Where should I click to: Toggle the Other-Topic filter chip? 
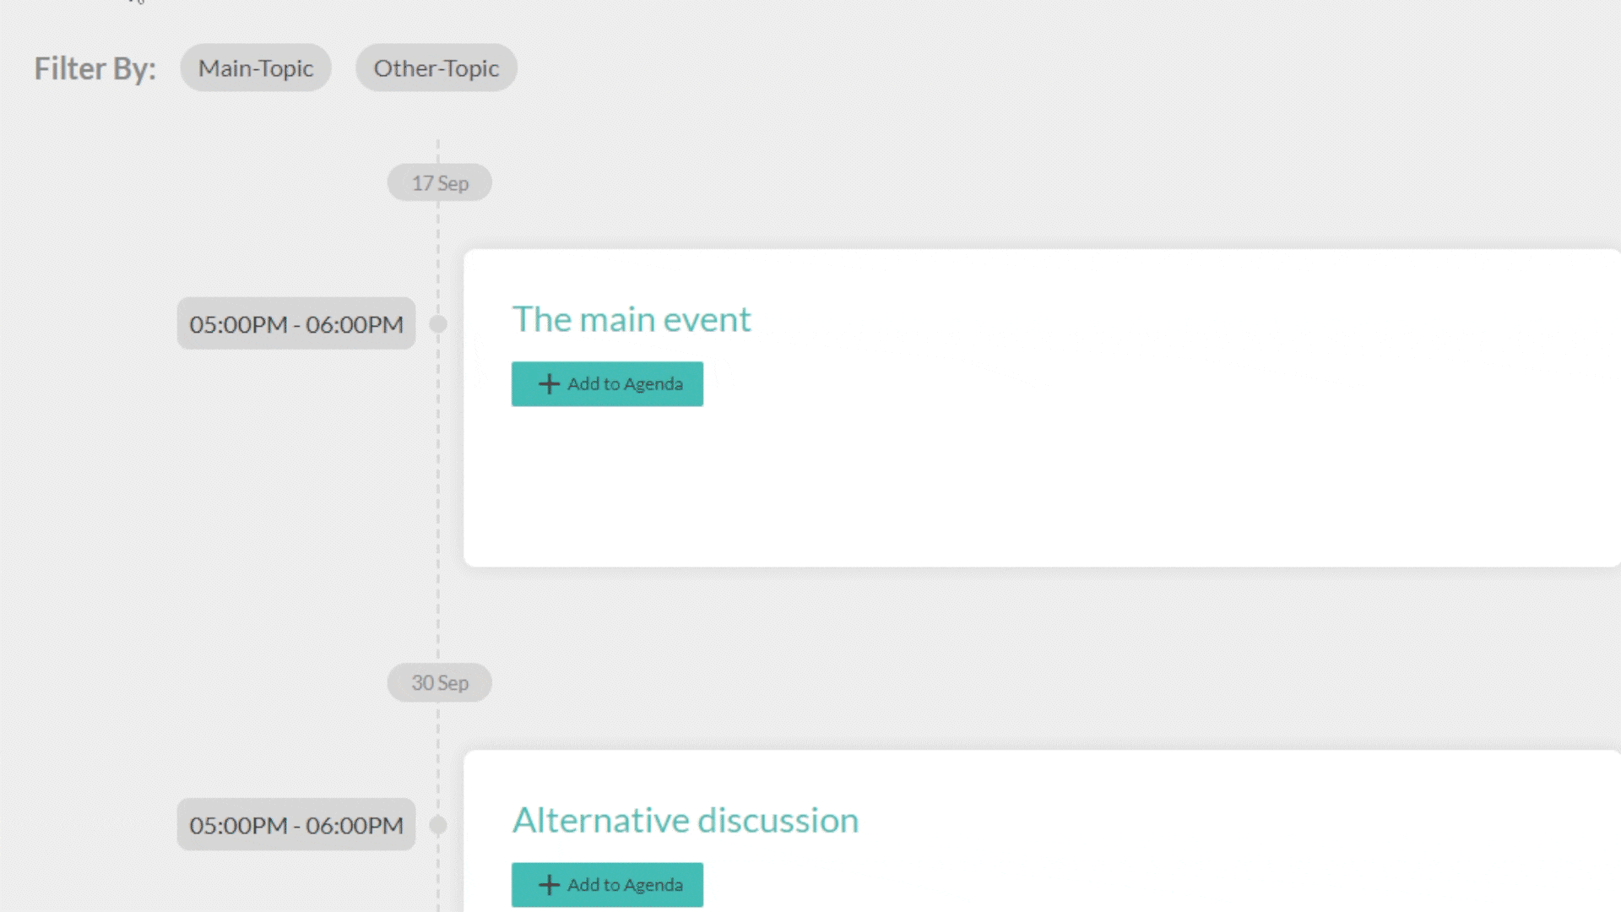436,68
